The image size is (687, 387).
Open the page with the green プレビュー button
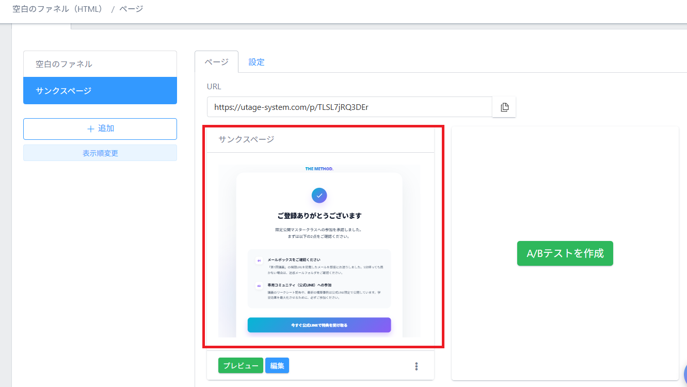pos(241,366)
